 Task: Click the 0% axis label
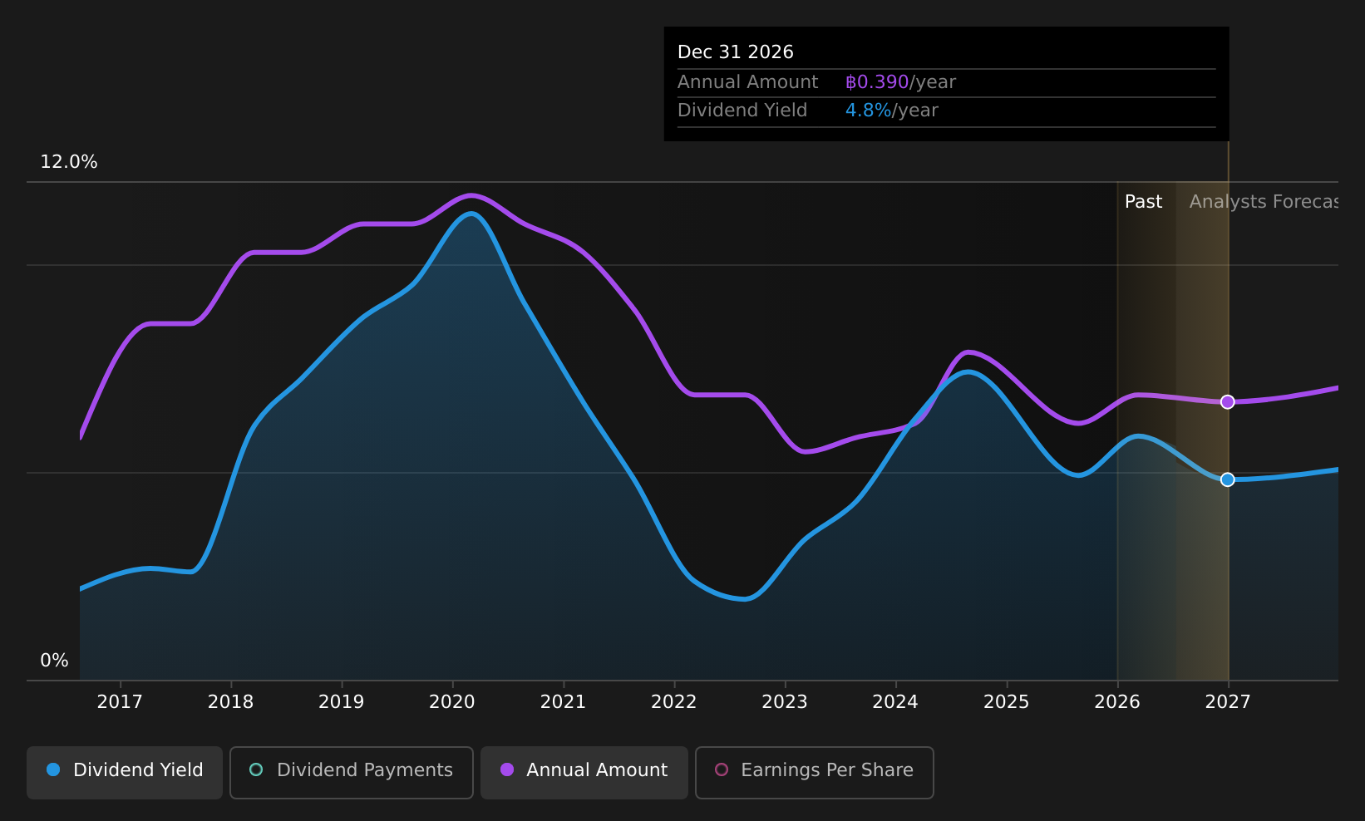coord(54,661)
